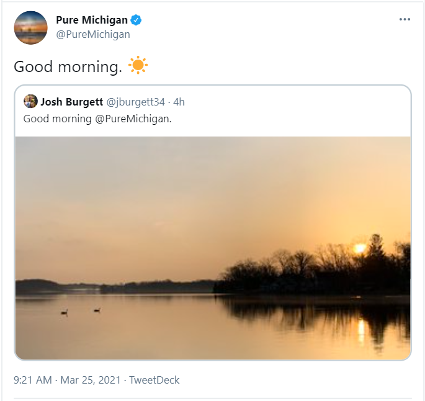Click the main "Good morning." tweet text
This screenshot has height=401, width=425.
68,66
